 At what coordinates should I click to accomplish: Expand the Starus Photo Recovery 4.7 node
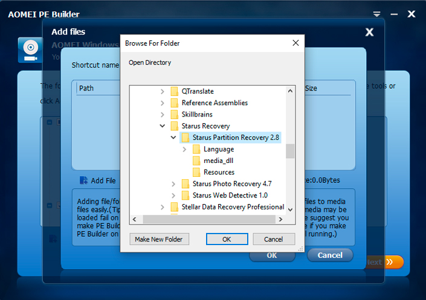pos(173,184)
